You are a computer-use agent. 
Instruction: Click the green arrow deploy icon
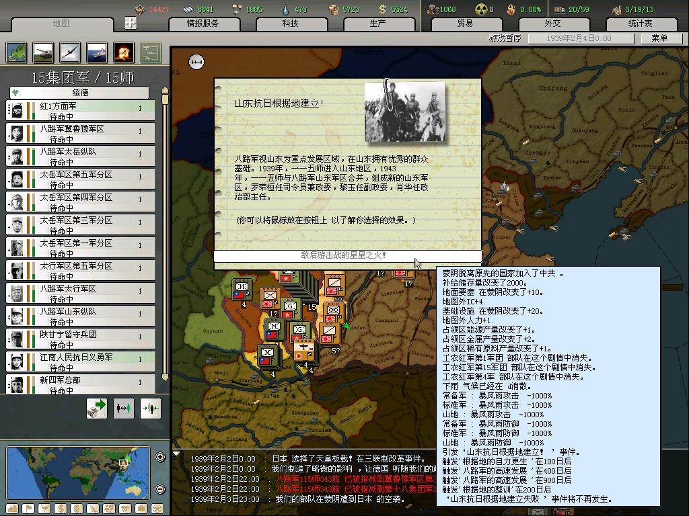click(x=97, y=408)
